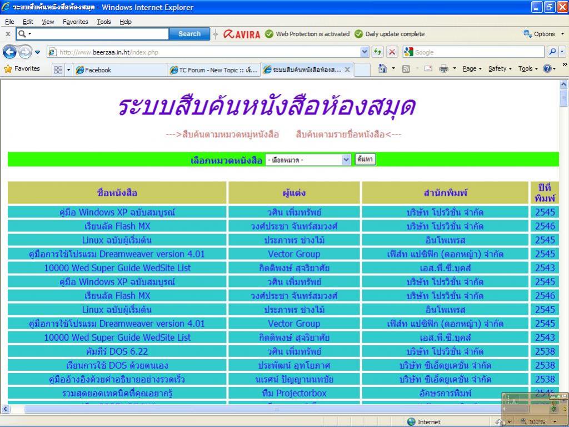Click the ค้นหา search button
This screenshot has height=427, width=569.
pos(365,160)
